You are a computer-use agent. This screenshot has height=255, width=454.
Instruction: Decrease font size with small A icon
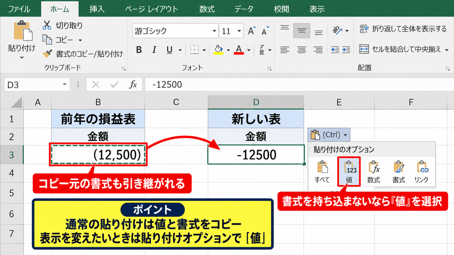point(265,31)
